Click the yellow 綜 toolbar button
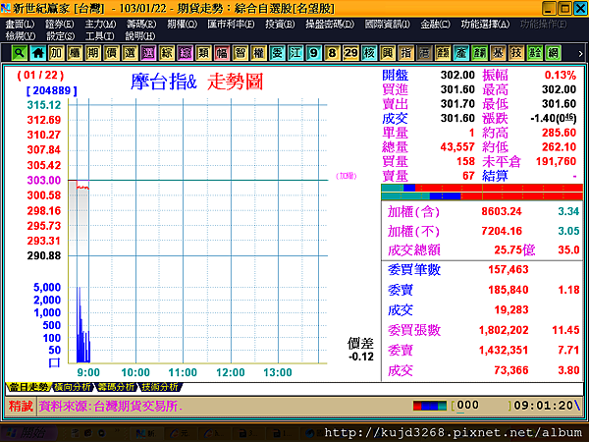Viewport: 589px width, 442px height. 167,53
